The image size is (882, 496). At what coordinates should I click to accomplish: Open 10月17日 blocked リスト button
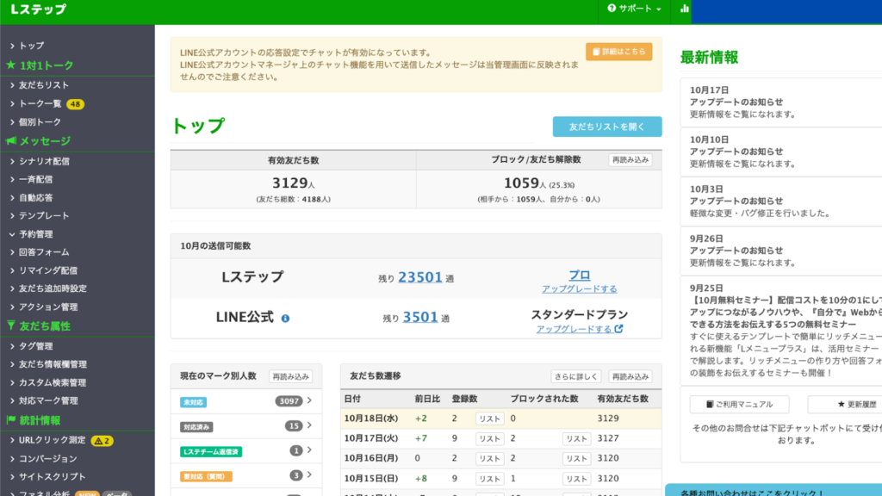tap(576, 438)
